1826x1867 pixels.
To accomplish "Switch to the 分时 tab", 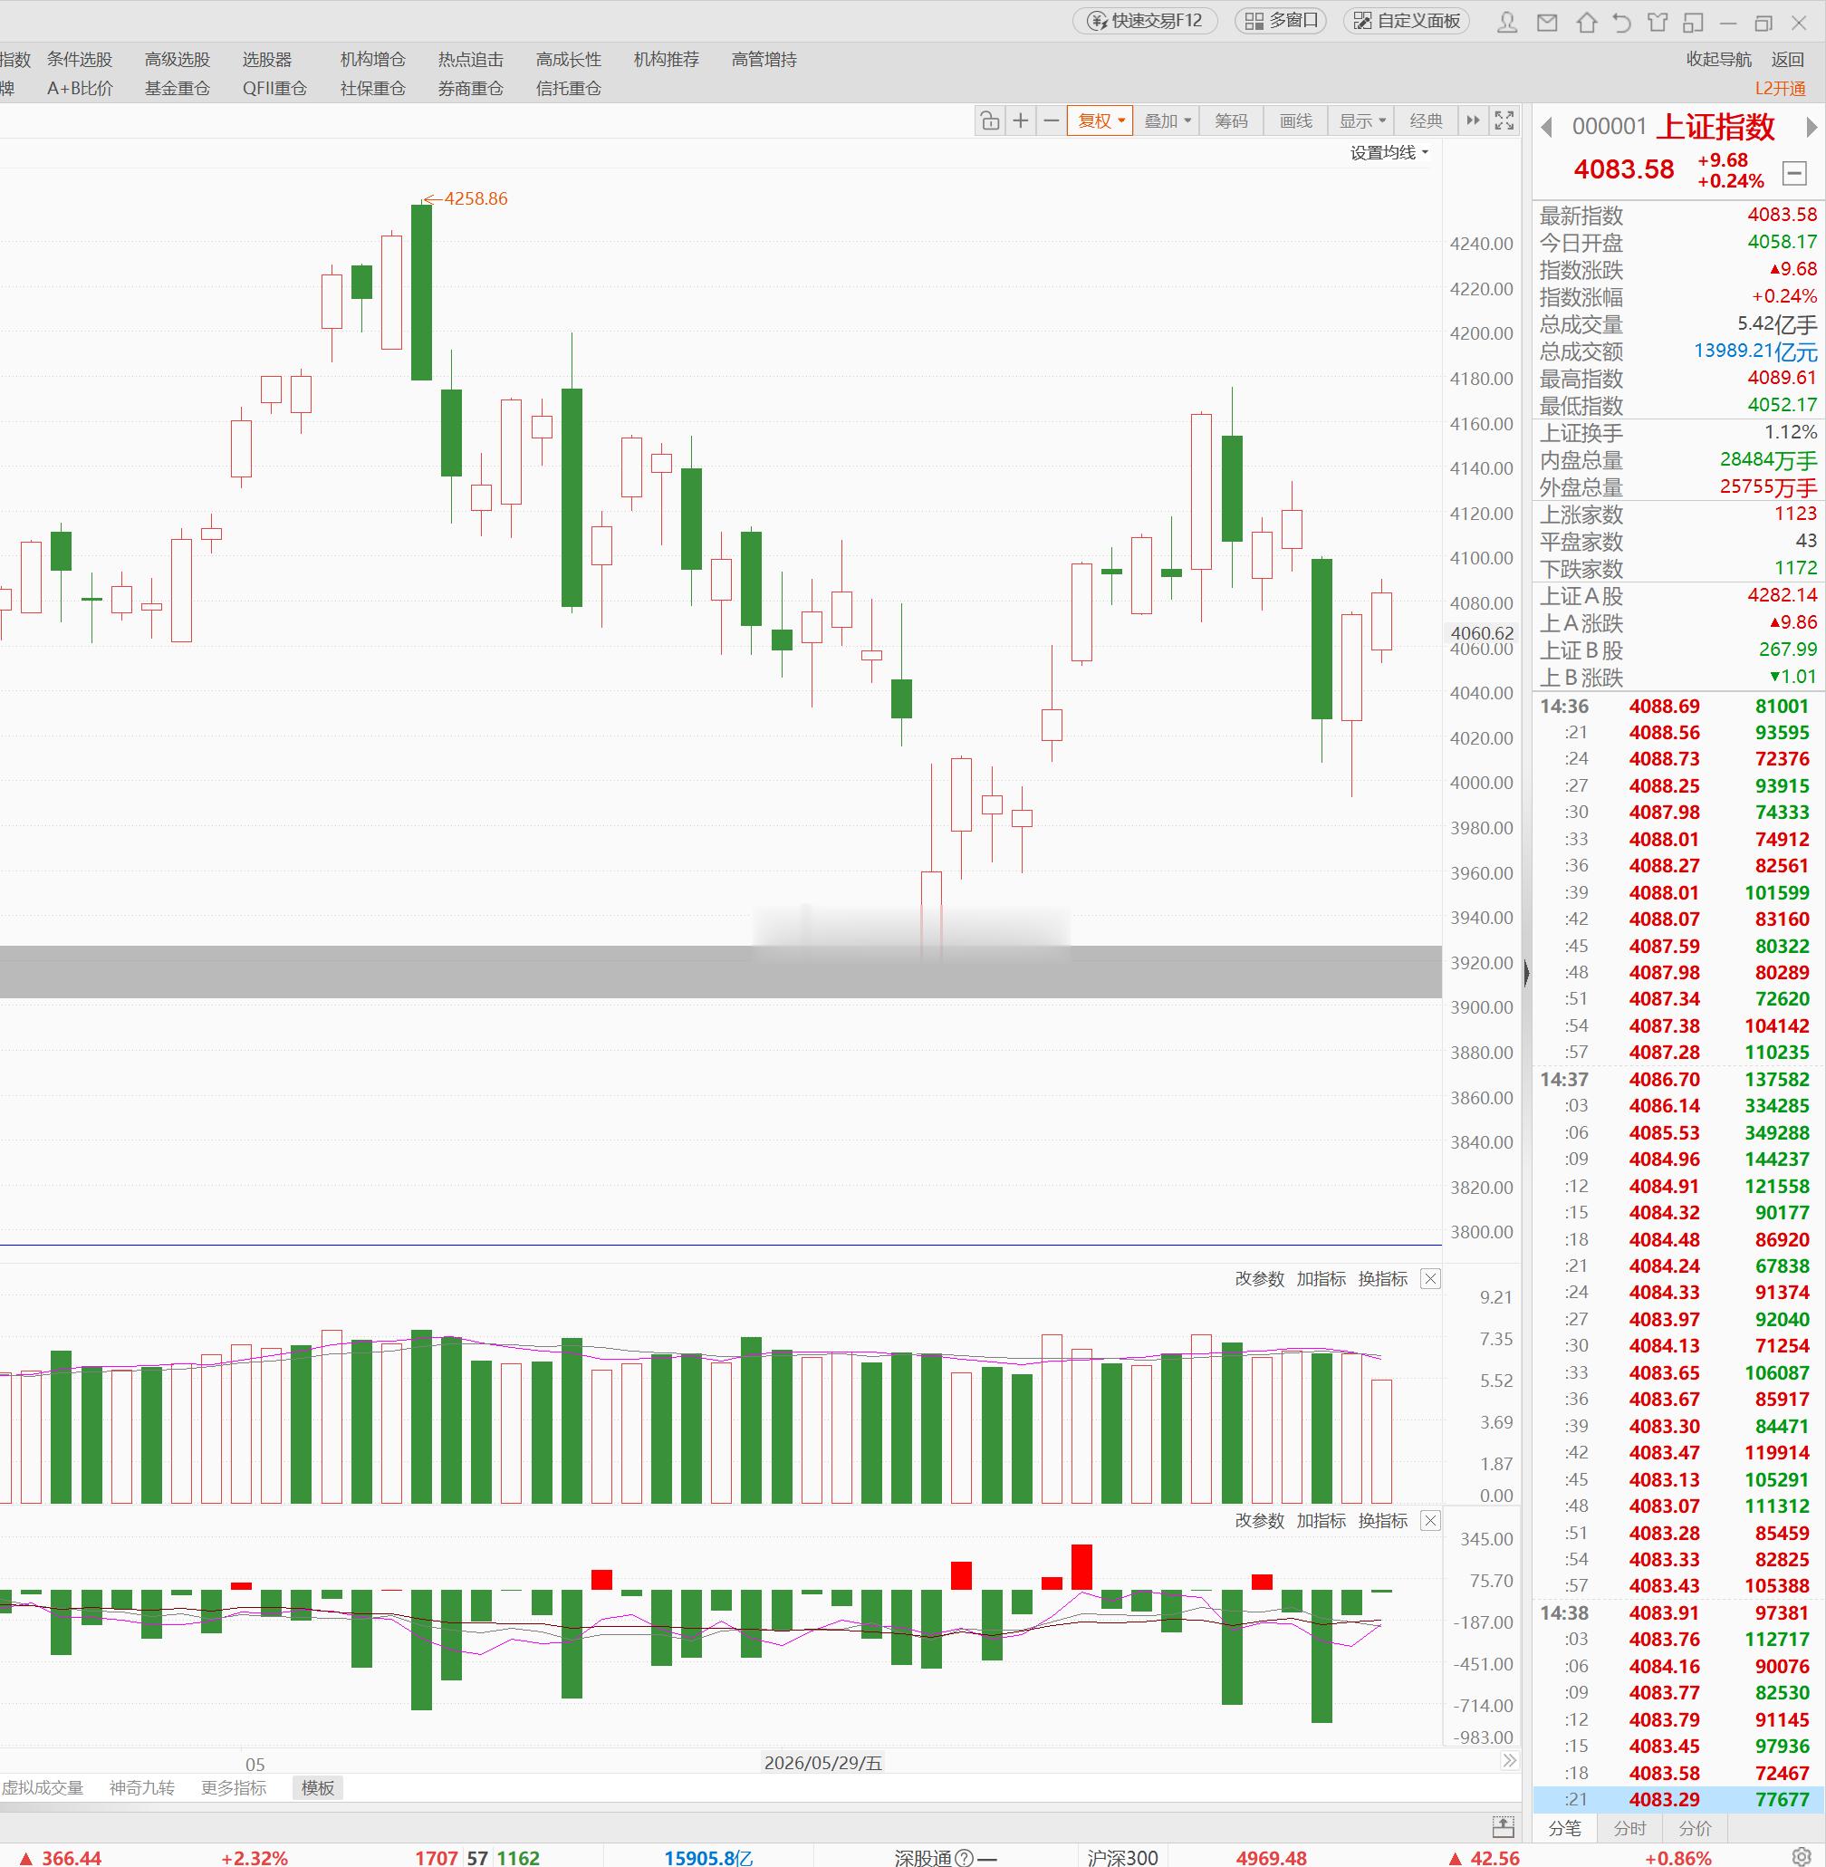I will pyautogui.click(x=1629, y=1828).
